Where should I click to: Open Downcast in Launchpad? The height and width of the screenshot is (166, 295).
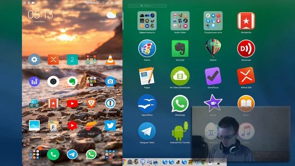point(246,48)
